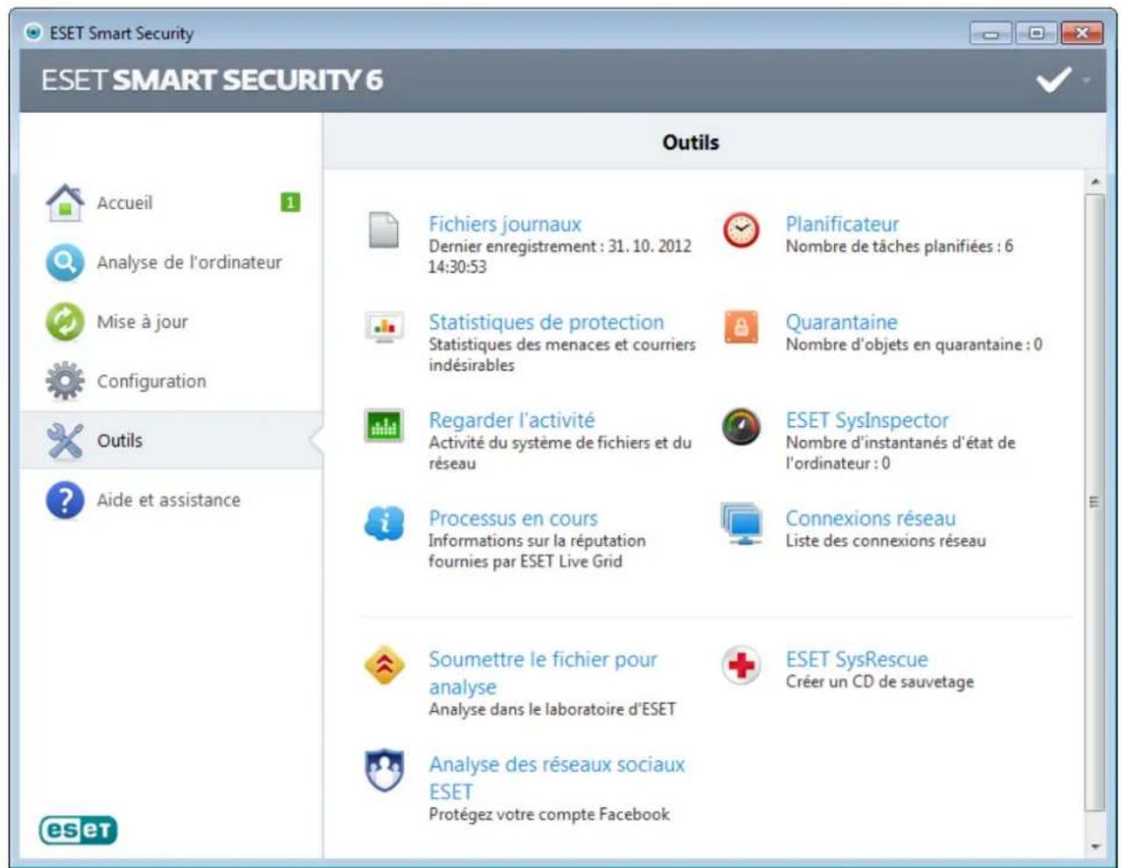
Task: Click text "Analyse dans le laboratoire d'ESET"
Action: pos(553,708)
